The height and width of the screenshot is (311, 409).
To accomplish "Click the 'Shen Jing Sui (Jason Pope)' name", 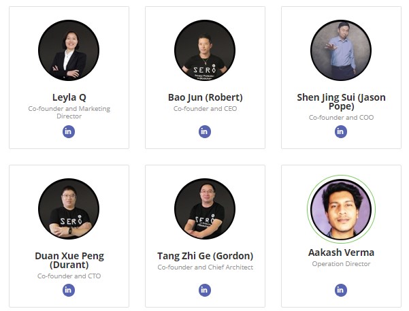I will (x=341, y=101).
